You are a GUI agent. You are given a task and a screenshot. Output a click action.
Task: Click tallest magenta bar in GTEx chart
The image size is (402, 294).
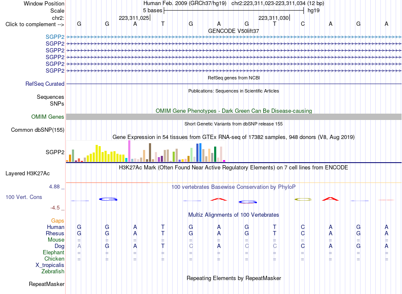tap(129, 151)
